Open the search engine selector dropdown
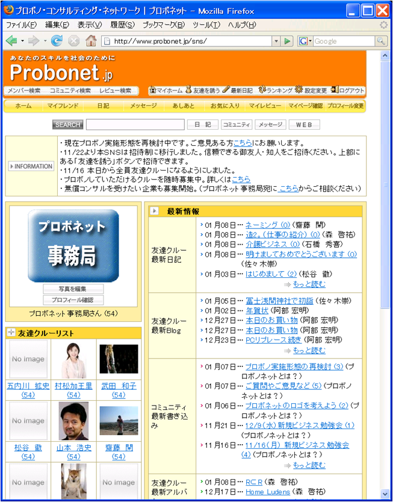 click(x=310, y=41)
